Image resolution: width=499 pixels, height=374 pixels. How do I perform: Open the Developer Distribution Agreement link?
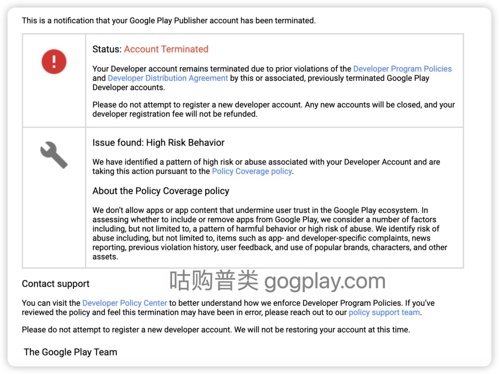[x=168, y=78]
